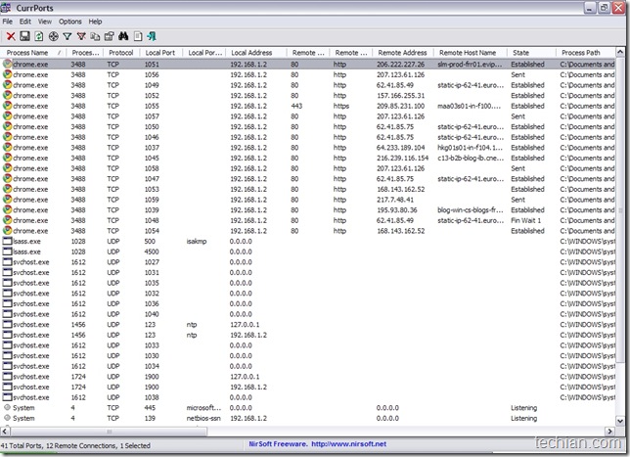Open the nirsoft.net link in status bar

pyautogui.click(x=348, y=444)
